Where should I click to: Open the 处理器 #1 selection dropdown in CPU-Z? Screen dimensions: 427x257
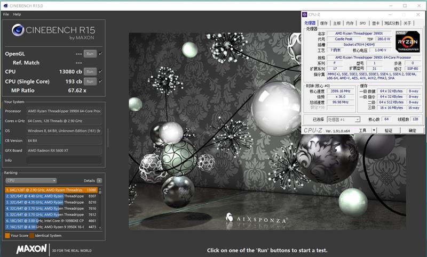coord(343,120)
